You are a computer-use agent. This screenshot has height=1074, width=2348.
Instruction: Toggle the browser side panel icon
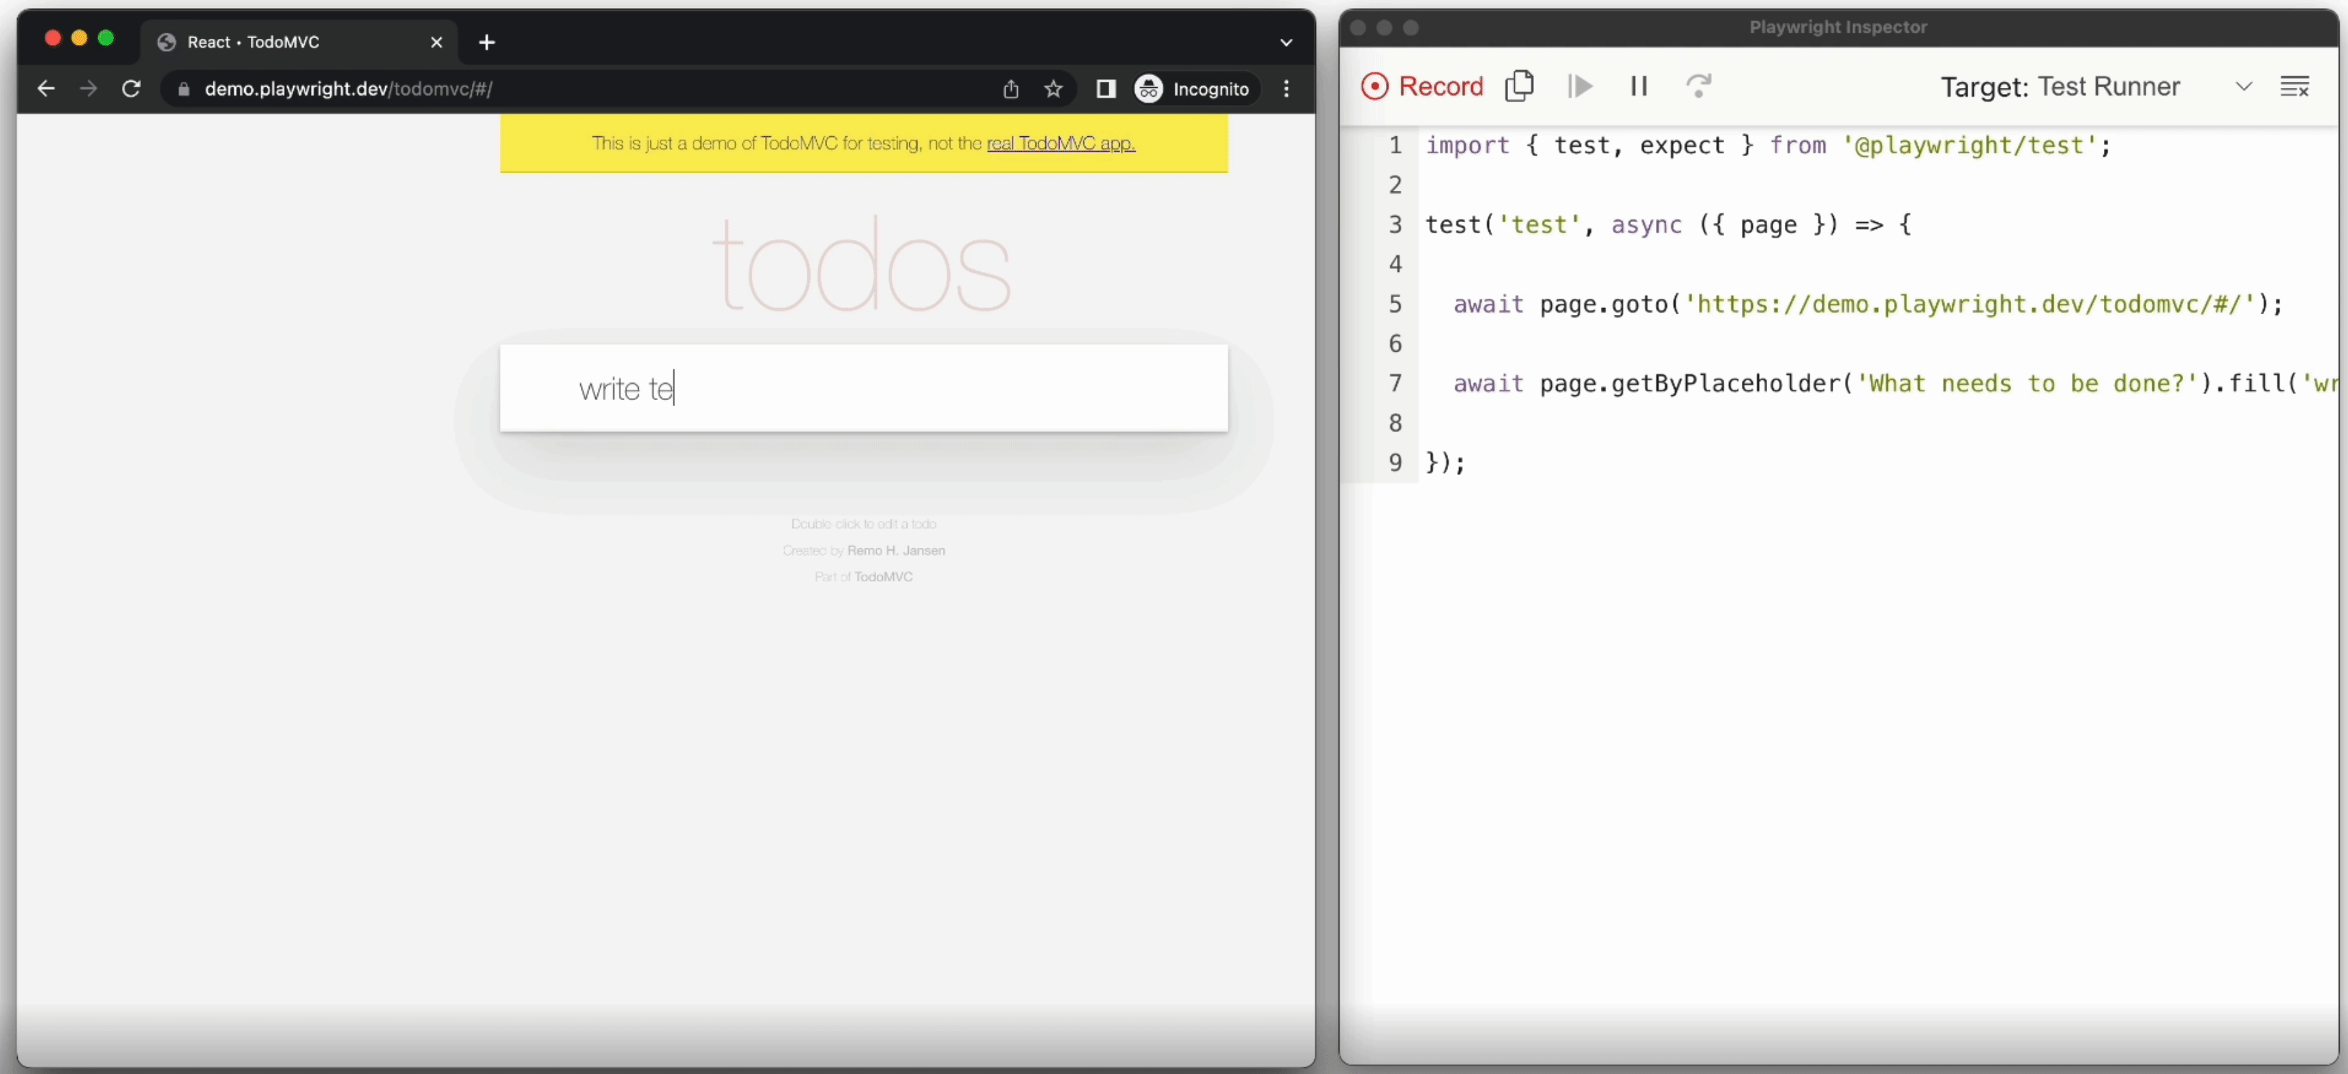pyautogui.click(x=1106, y=89)
